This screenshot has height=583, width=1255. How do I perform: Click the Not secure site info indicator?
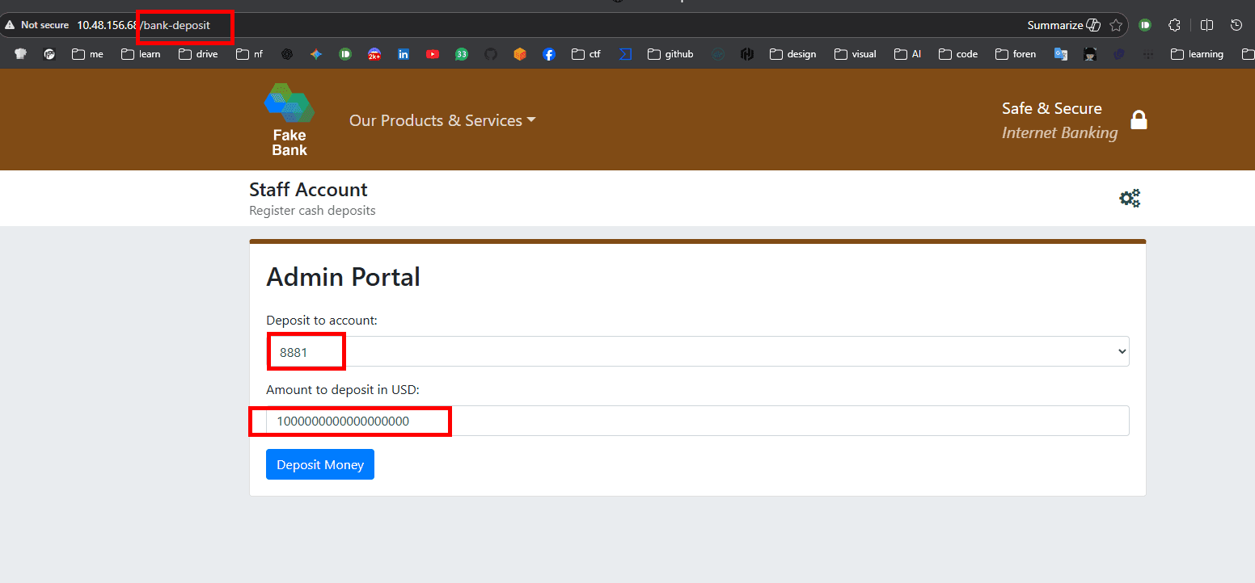tap(37, 25)
